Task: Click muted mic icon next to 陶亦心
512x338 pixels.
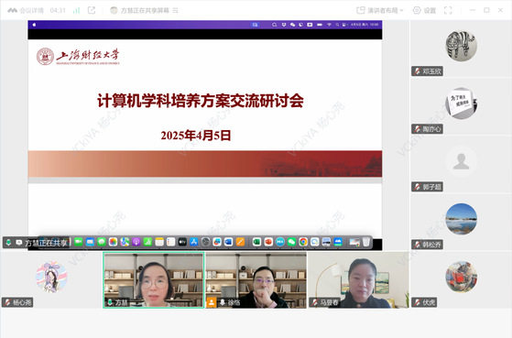Action: [417, 129]
